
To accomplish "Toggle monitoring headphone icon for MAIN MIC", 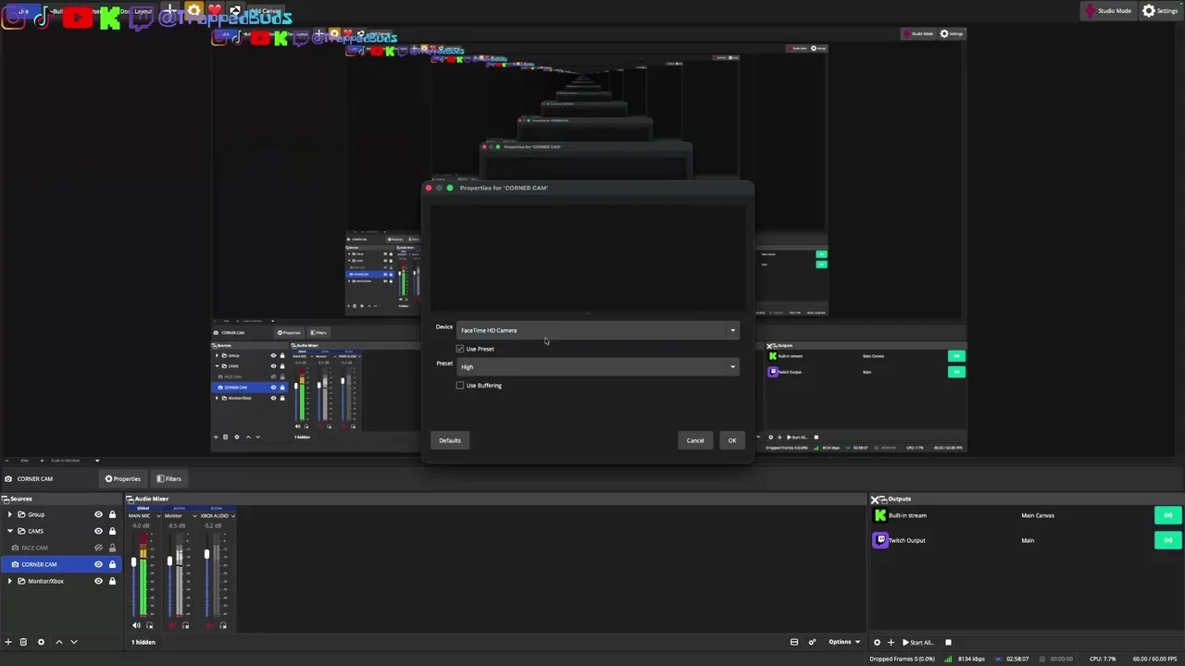I will [x=150, y=625].
